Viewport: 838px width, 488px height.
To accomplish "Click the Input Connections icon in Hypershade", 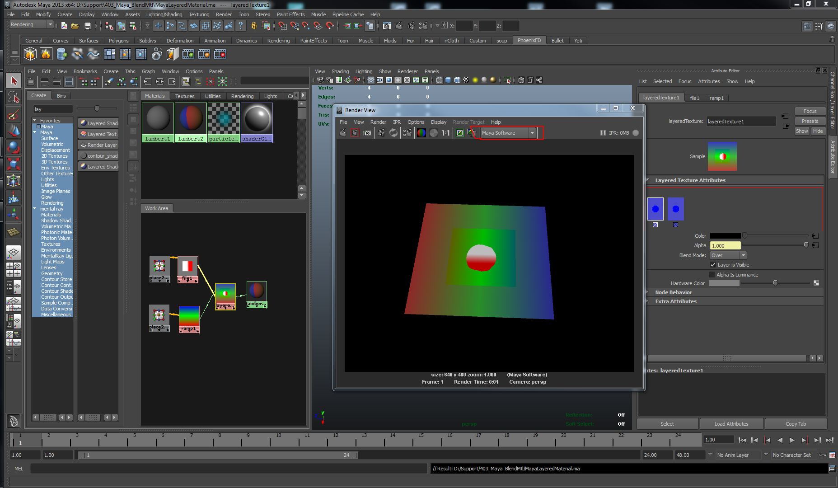I will [x=147, y=82].
